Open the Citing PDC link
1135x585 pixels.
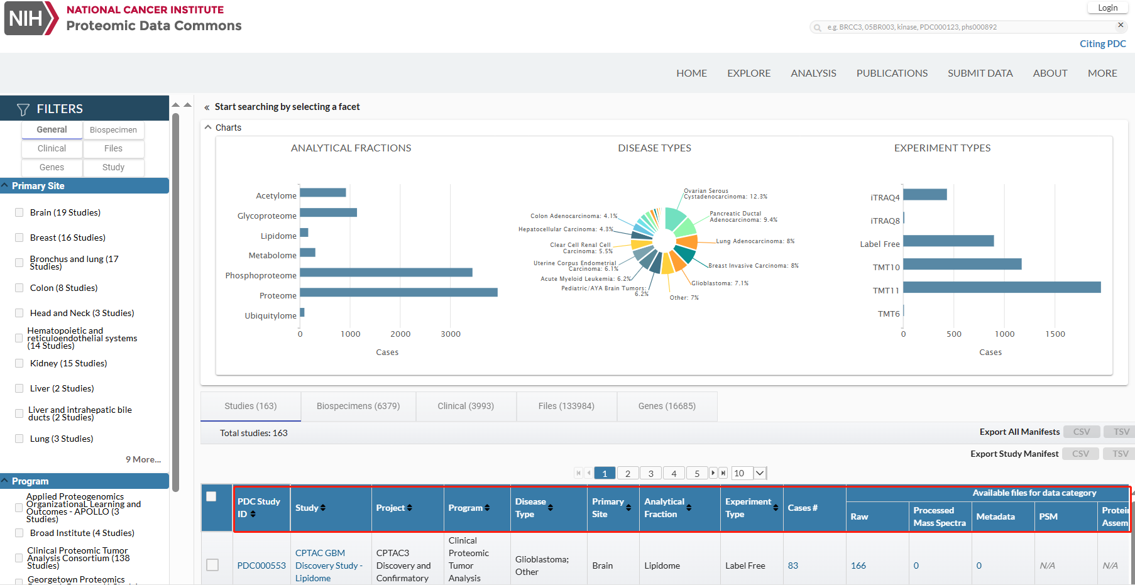click(x=1102, y=44)
